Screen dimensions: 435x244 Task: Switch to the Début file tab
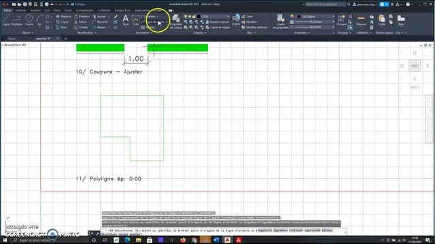point(12,39)
